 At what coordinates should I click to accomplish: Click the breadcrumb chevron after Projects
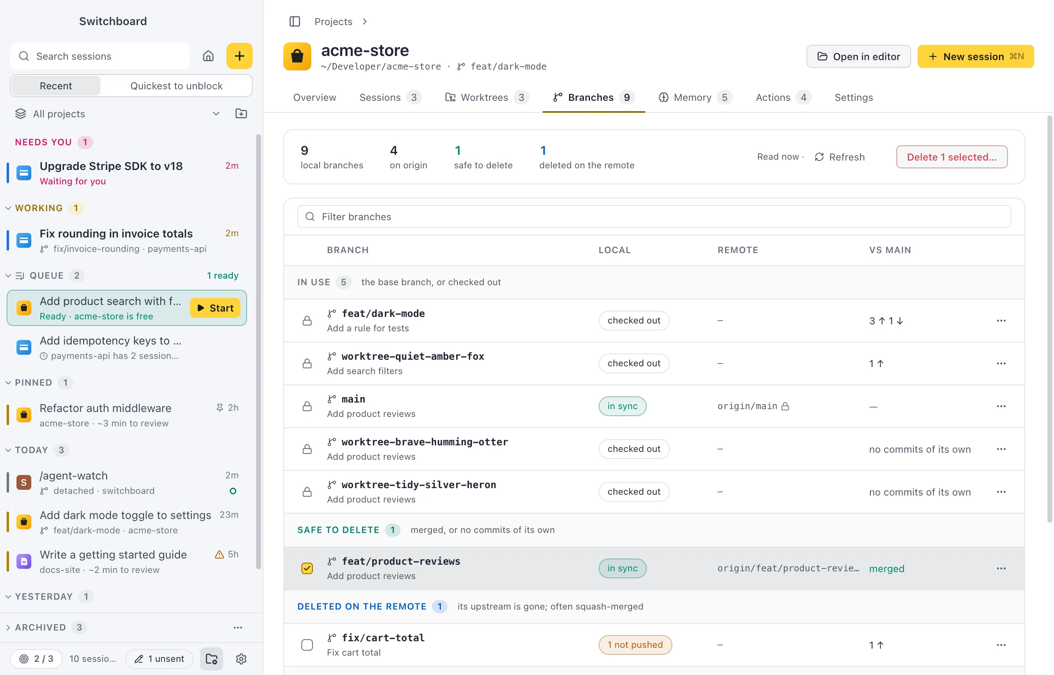[365, 21]
